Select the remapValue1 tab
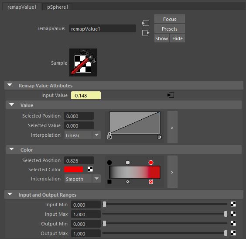 22,7
